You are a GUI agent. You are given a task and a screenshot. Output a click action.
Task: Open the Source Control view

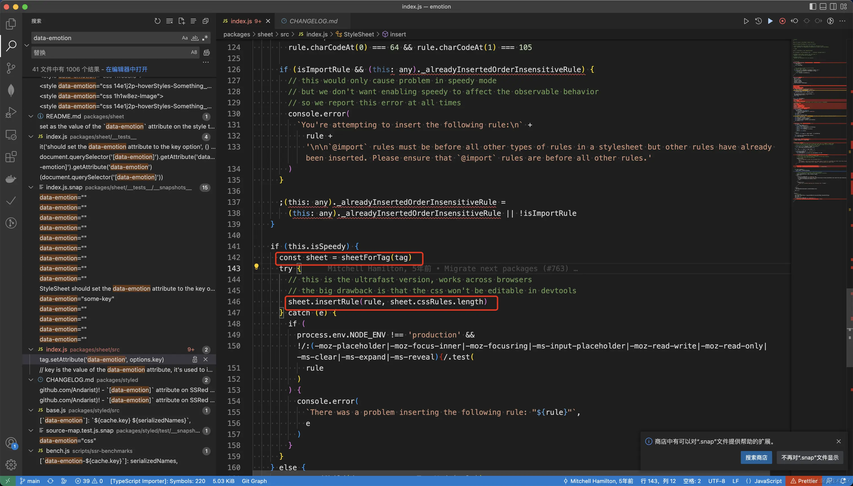click(11, 68)
